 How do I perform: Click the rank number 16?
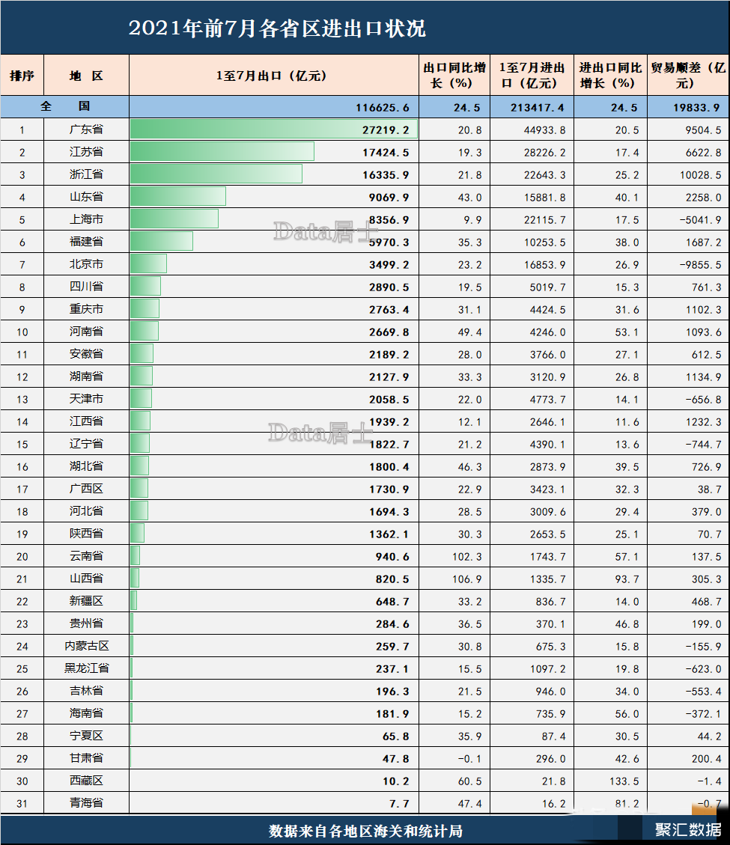pyautogui.click(x=22, y=467)
